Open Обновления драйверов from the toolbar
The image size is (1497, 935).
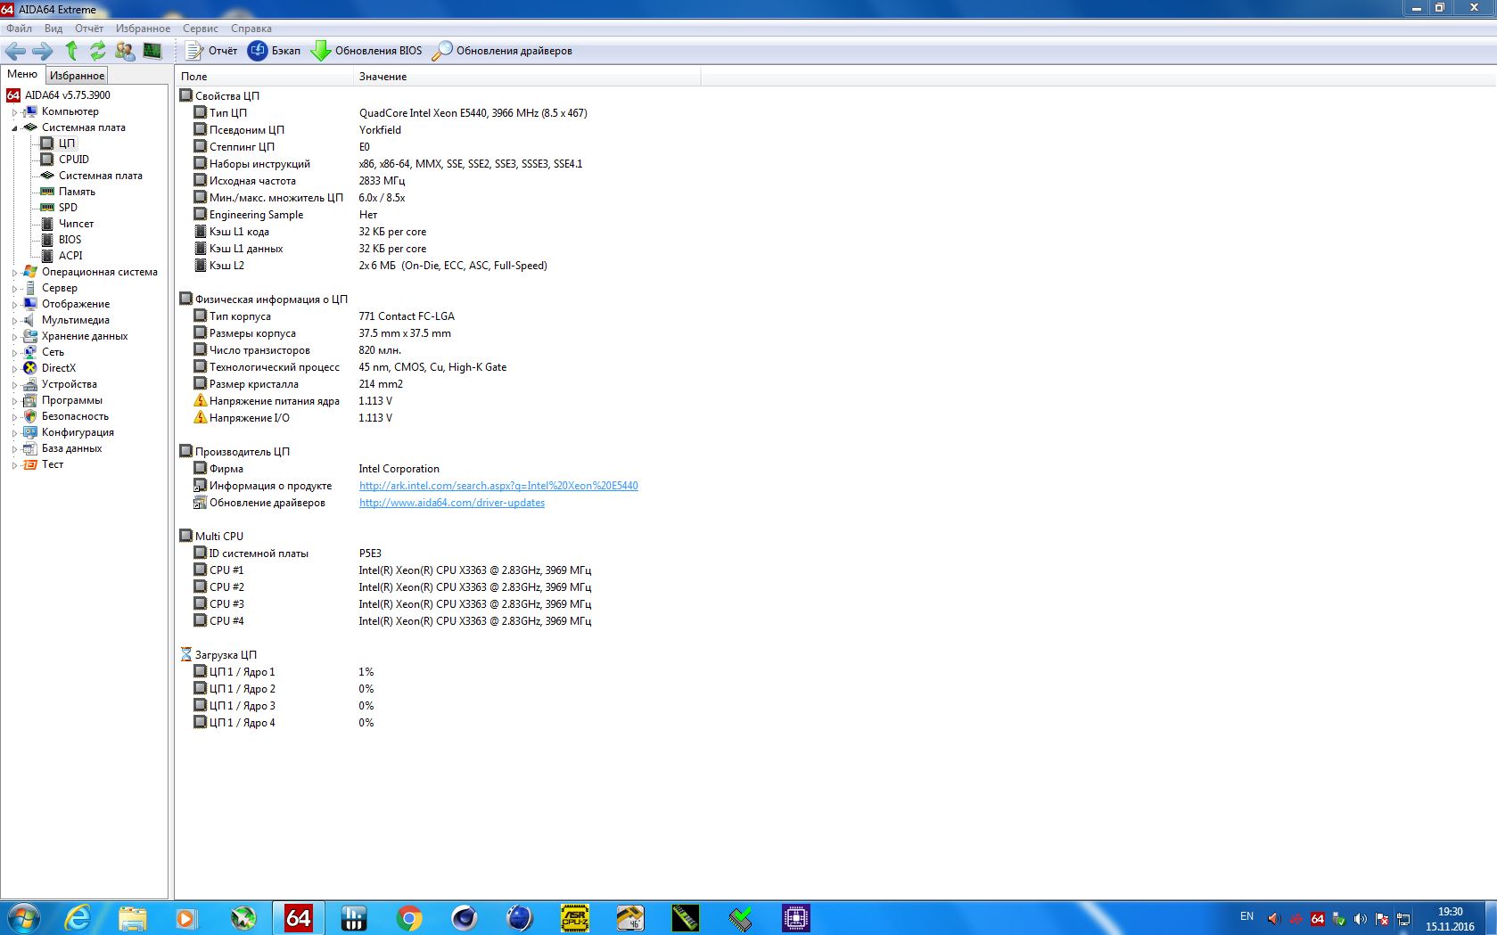[x=502, y=51]
